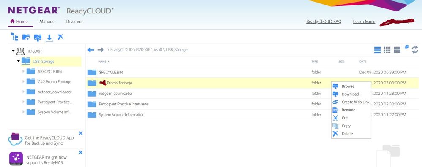Close the ReadyCLOUD App promotion

click(80, 133)
